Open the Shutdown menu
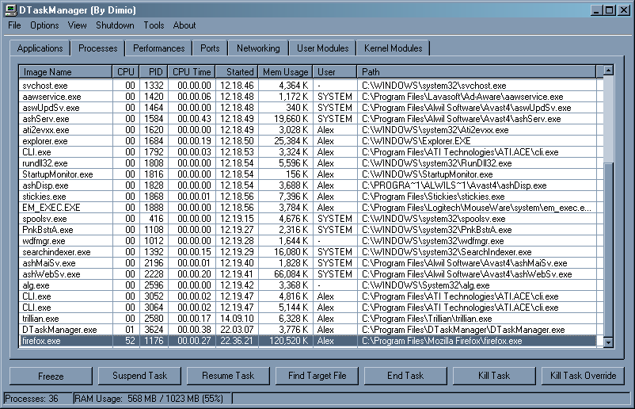Viewport: 635px width, 409px height. click(115, 25)
